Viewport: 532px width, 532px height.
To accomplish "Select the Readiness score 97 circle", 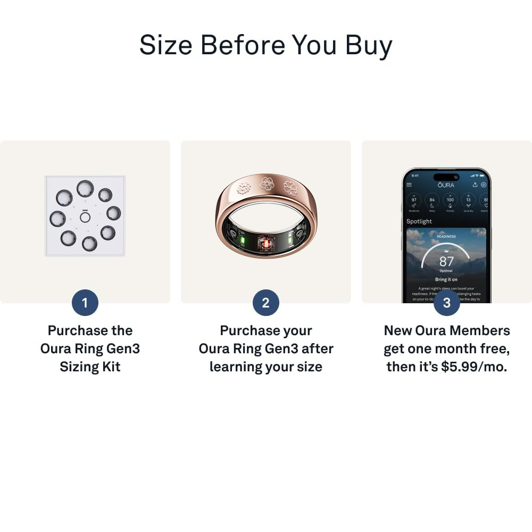I will 414,201.
